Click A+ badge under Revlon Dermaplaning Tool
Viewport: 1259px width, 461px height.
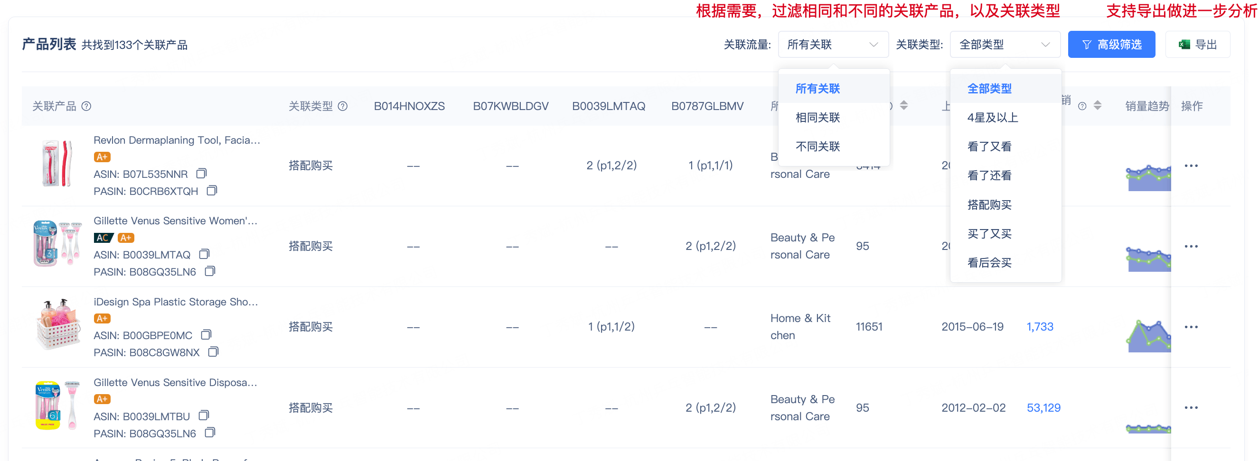point(102,157)
